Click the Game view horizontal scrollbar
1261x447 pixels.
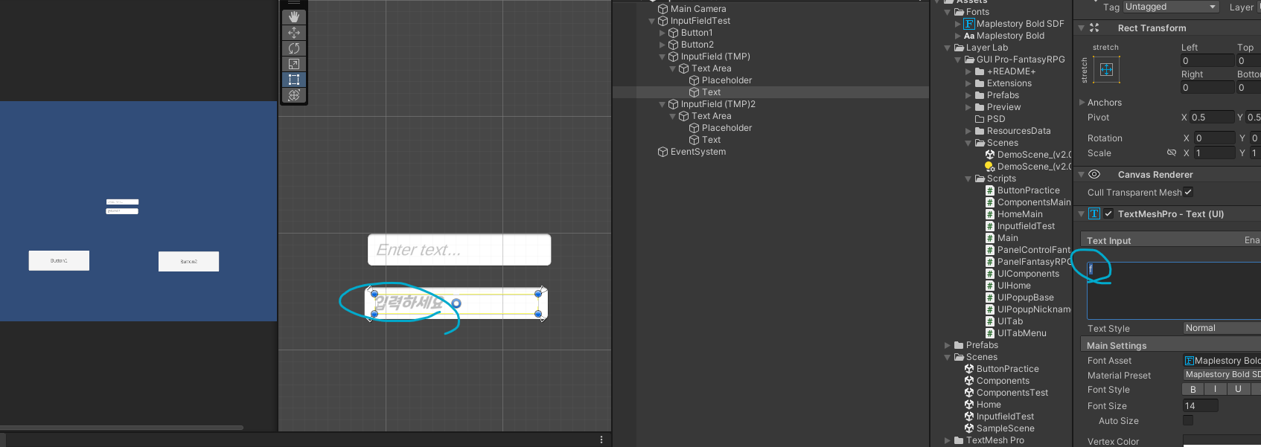[121, 428]
